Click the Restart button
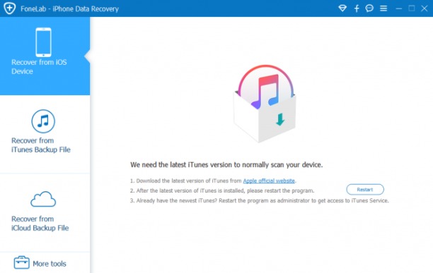 365,189
